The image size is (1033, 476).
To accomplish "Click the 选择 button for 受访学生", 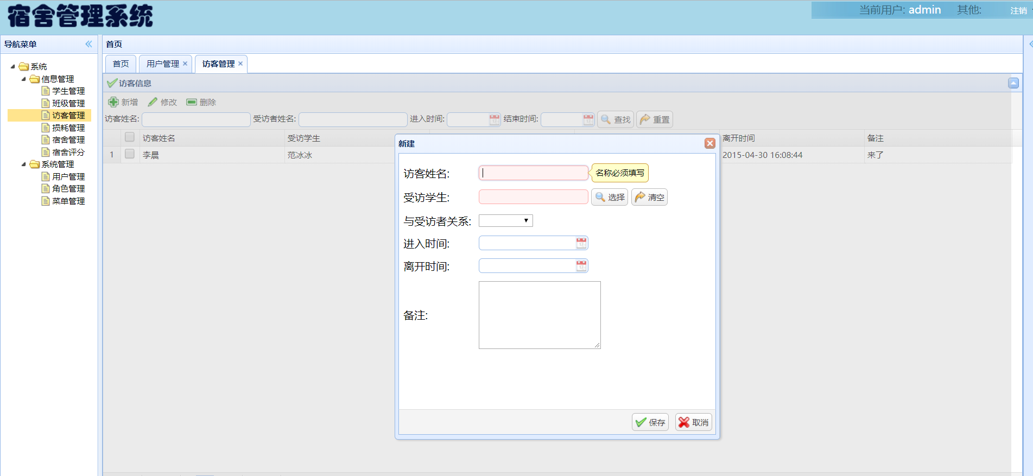I will pyautogui.click(x=610, y=197).
